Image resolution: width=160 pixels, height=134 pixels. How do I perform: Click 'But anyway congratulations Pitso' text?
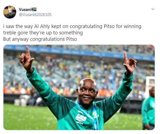(x=40, y=39)
